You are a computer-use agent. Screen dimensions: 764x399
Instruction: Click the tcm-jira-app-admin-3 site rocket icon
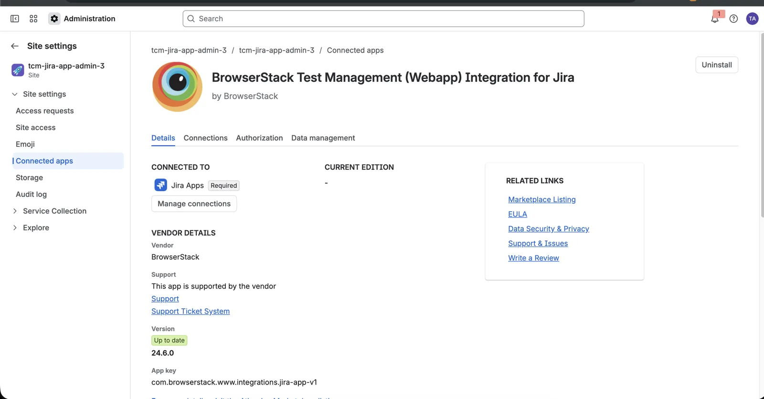18,70
